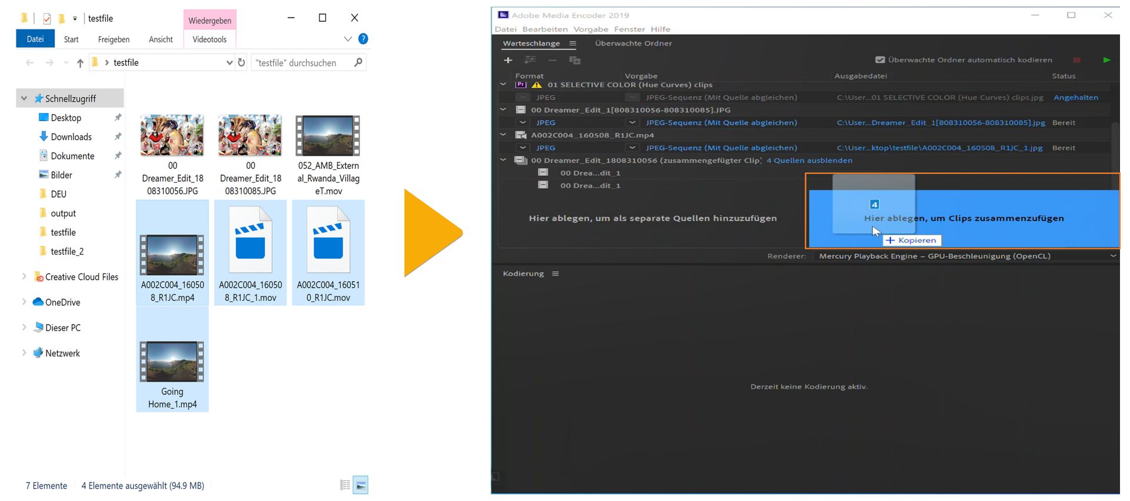The width and height of the screenshot is (1130, 501).
Task: Click the duplicate icon in queue toolbar
Action: click(574, 60)
